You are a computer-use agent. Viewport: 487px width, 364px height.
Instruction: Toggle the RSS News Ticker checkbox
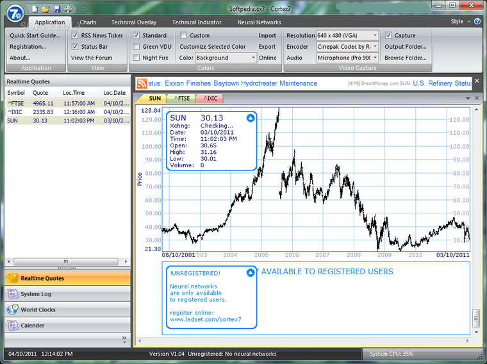click(x=75, y=35)
